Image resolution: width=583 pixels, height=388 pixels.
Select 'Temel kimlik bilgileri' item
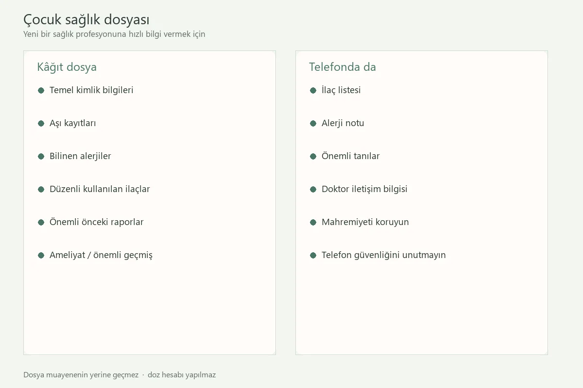[x=91, y=90]
